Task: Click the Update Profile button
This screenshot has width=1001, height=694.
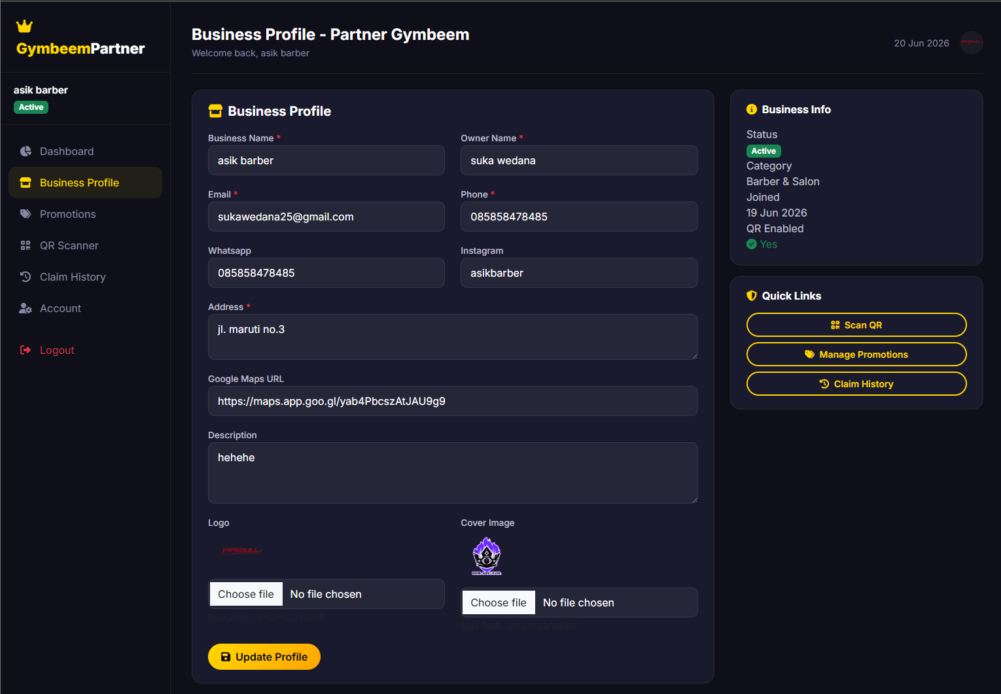Action: tap(264, 657)
